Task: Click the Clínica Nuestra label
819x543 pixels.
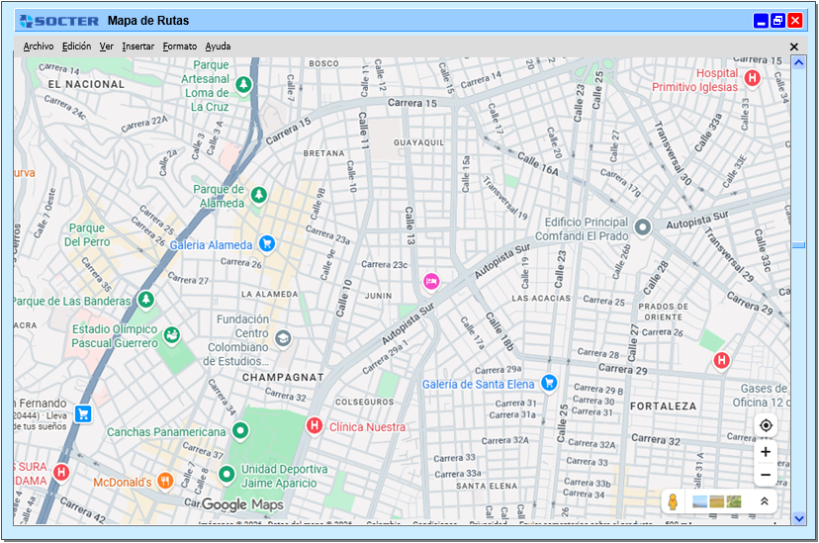Action: (367, 427)
